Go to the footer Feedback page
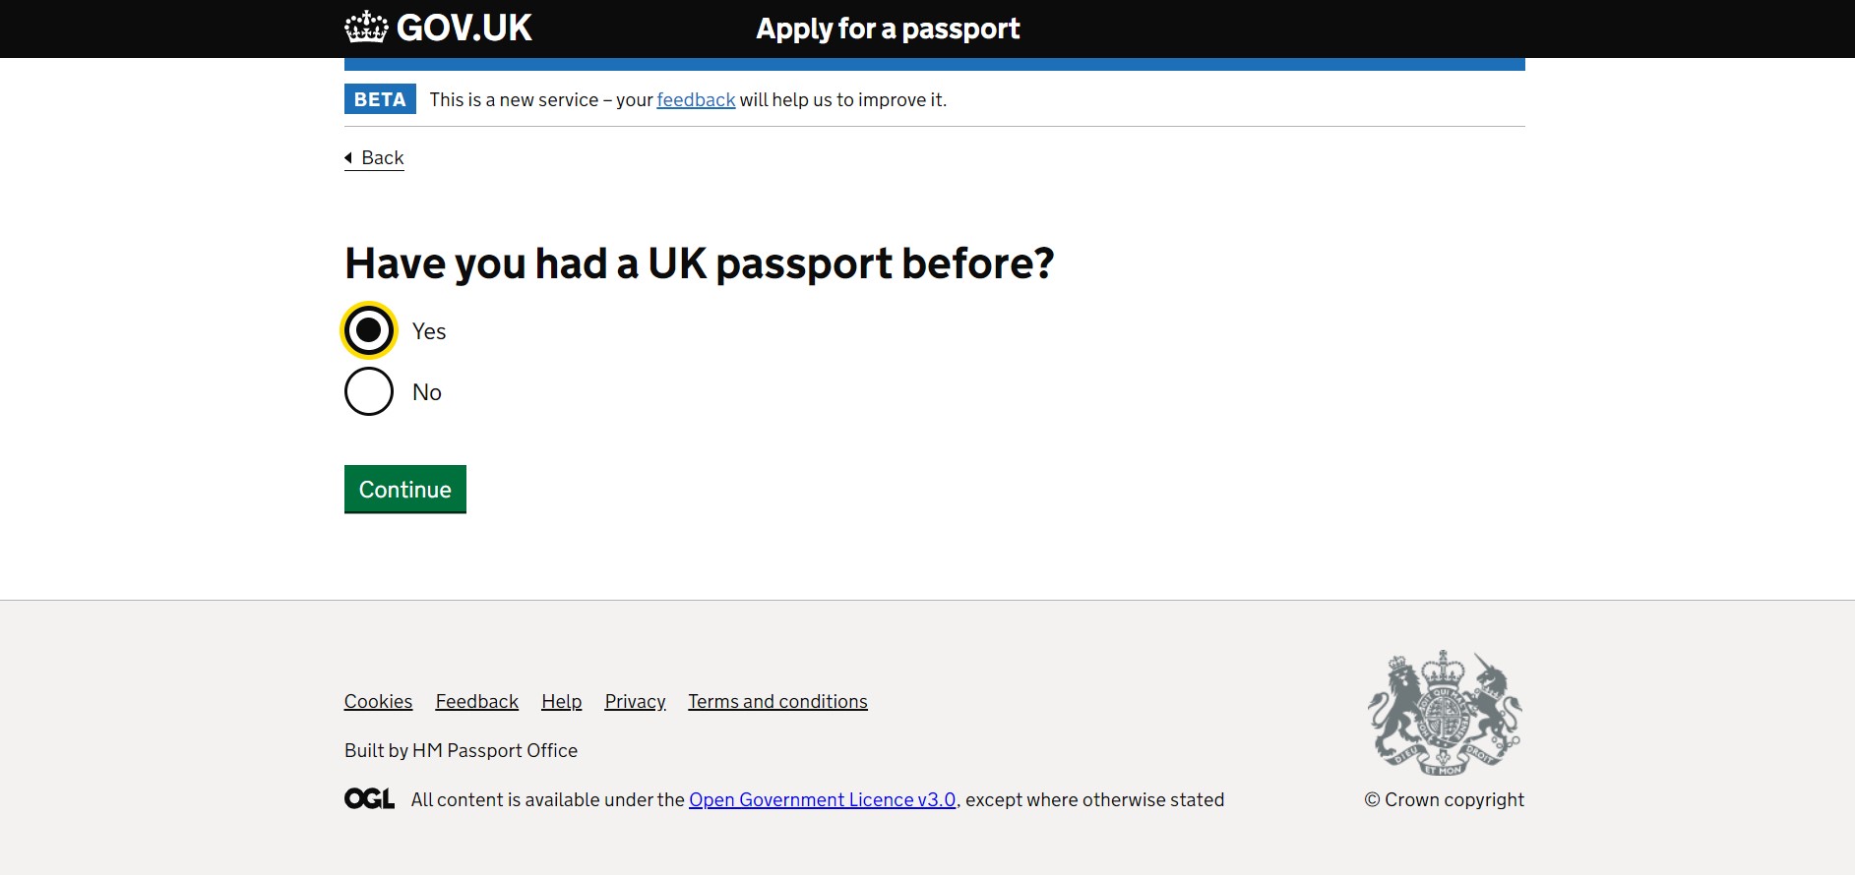 pyautogui.click(x=476, y=702)
